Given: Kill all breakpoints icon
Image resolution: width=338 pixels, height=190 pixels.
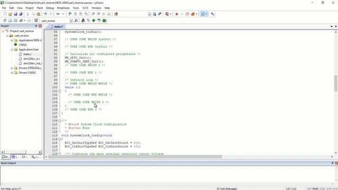Looking at the screenshot, I should (x=193, y=14).
